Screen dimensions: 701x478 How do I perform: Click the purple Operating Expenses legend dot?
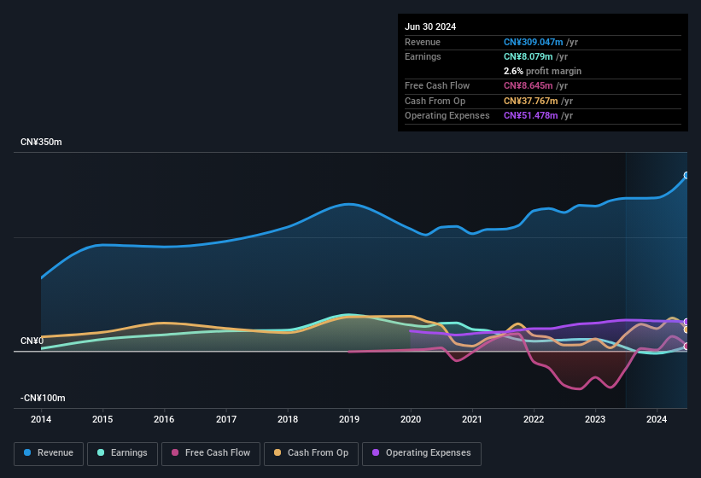376,452
